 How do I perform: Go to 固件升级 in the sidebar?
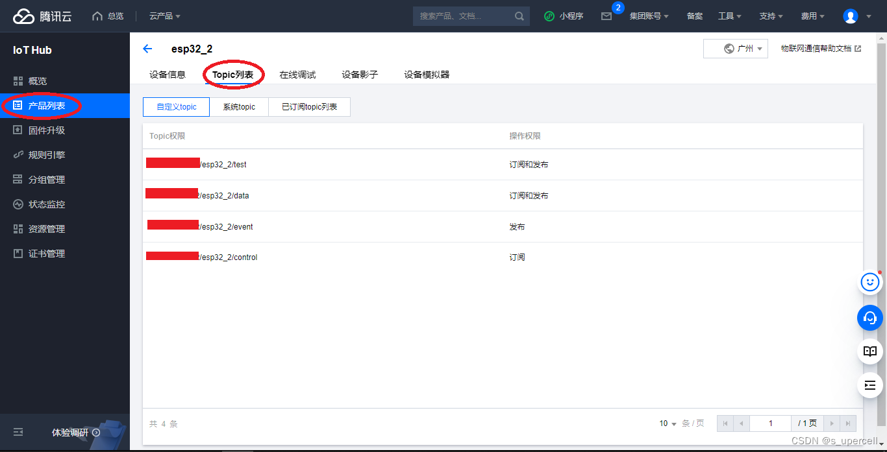pyautogui.click(x=47, y=130)
